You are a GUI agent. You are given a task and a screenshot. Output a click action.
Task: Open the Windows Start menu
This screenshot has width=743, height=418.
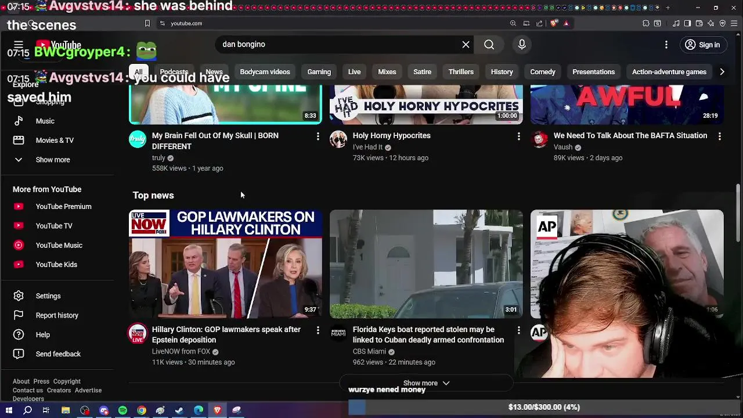coord(9,410)
